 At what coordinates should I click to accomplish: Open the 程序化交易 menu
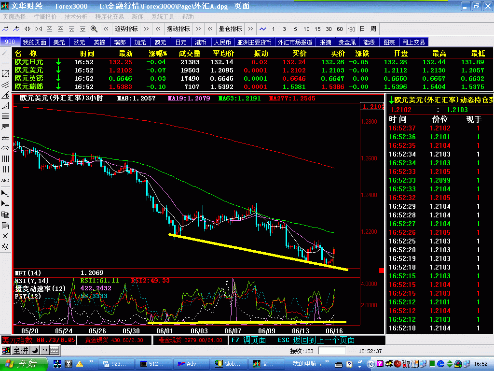pos(110,17)
